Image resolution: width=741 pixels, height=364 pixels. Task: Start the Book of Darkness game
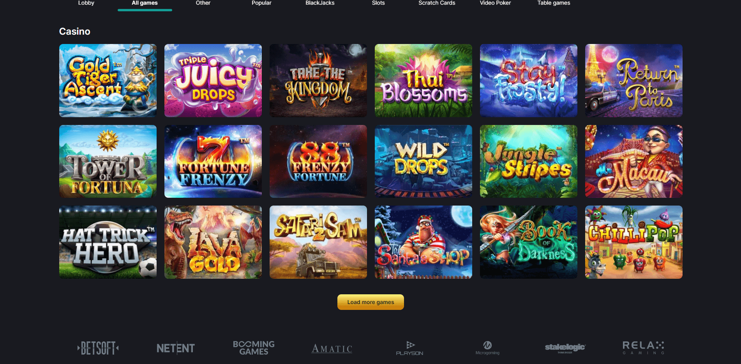click(x=529, y=242)
